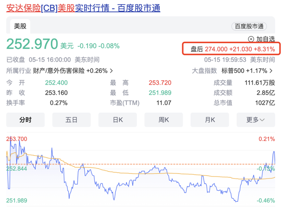The width and height of the screenshot is (291, 208).
Task: Click the opening price 252.400
Action: 56,83
